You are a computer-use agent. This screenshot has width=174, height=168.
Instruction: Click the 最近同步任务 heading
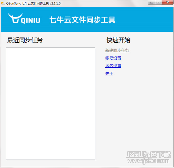click(x=25, y=40)
